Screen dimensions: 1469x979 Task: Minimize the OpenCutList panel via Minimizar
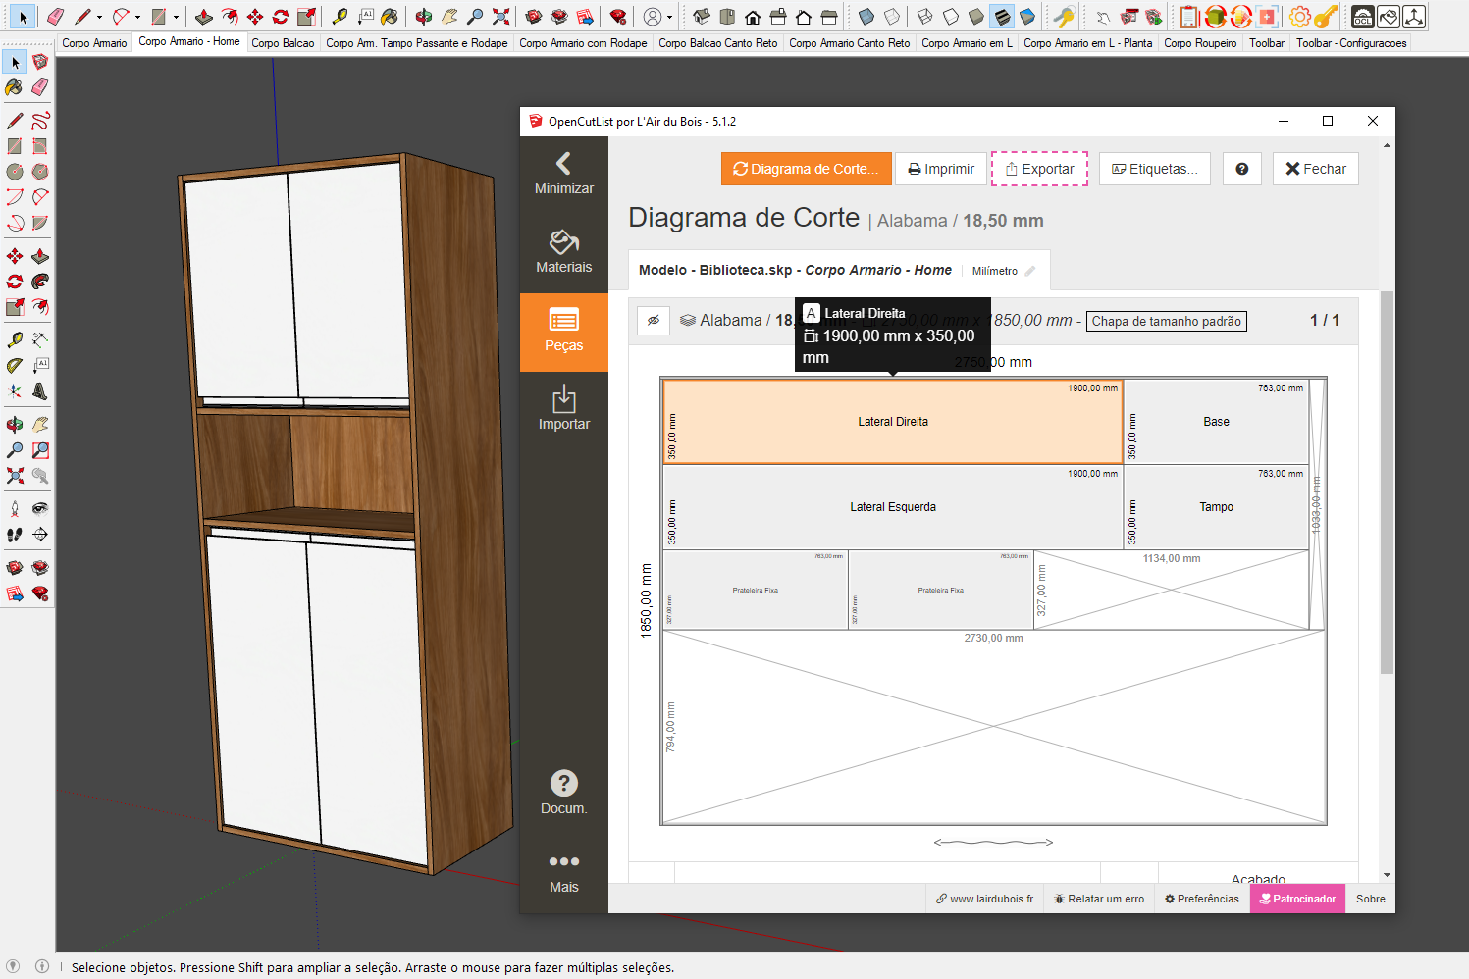tap(564, 175)
